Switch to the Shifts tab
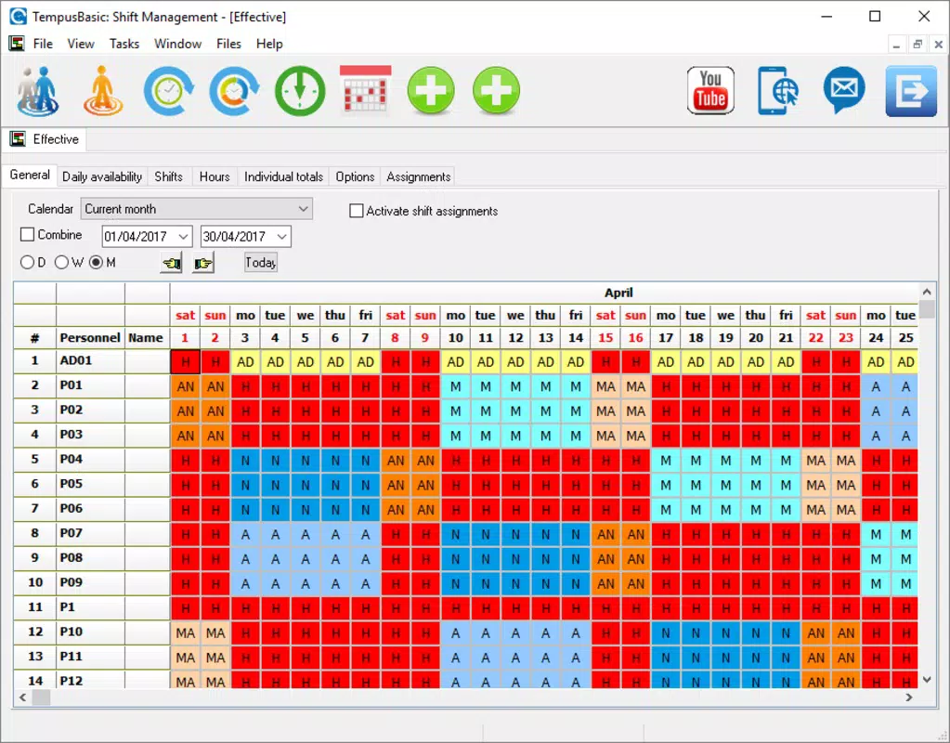The height and width of the screenshot is (743, 950). click(168, 177)
